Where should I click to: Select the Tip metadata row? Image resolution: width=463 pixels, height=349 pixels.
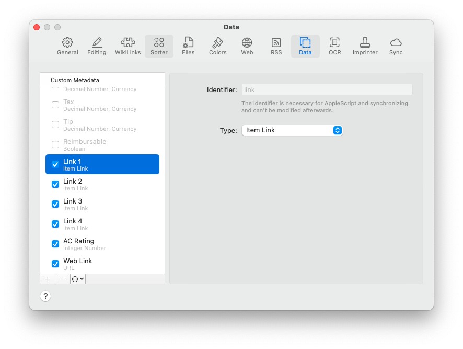click(102, 125)
